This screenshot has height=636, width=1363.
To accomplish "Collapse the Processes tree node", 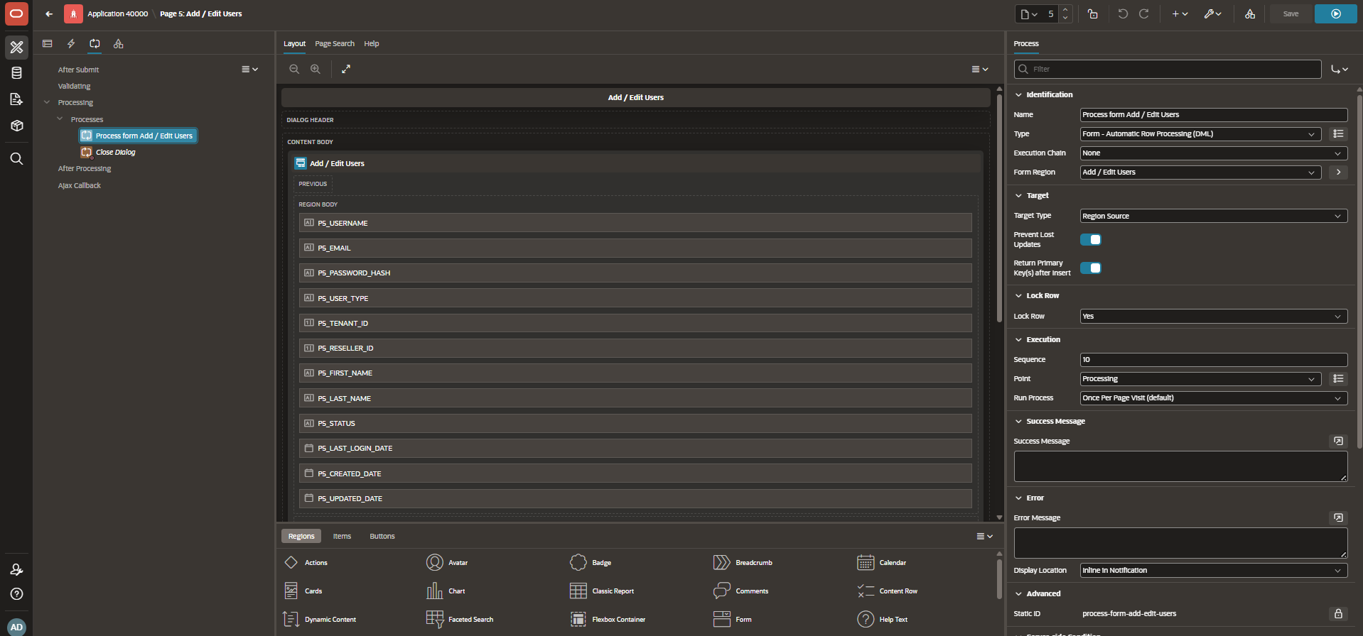I will click(x=60, y=119).
